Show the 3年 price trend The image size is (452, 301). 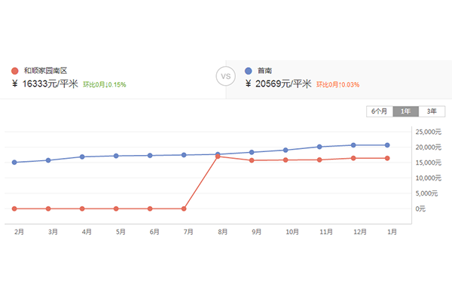tap(431, 111)
